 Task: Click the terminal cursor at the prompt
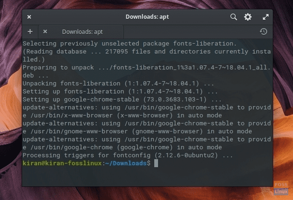(156, 163)
